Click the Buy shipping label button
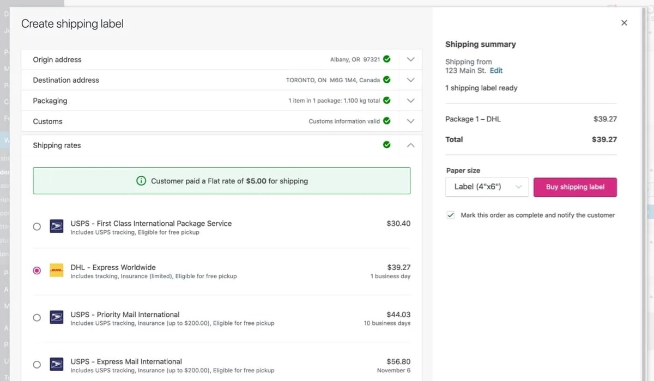 (x=575, y=187)
